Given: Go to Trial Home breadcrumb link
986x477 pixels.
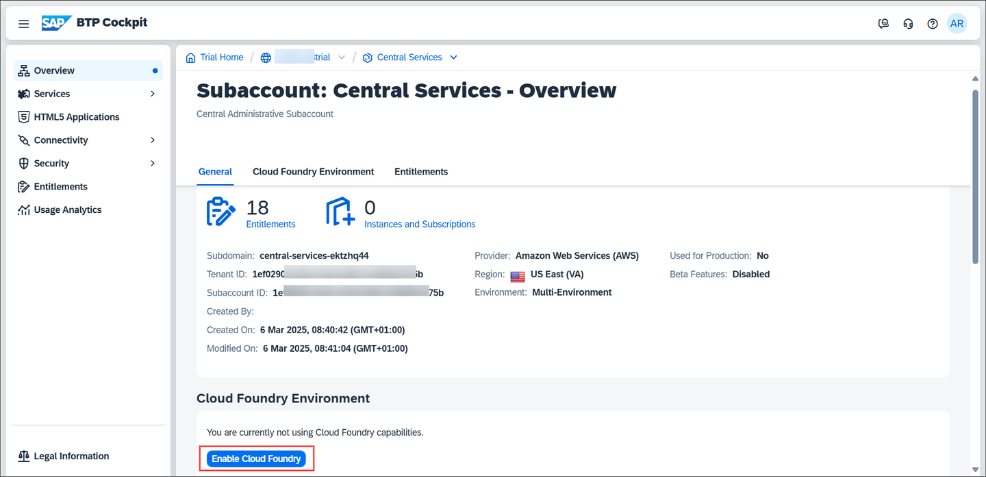Looking at the screenshot, I should click(x=222, y=57).
